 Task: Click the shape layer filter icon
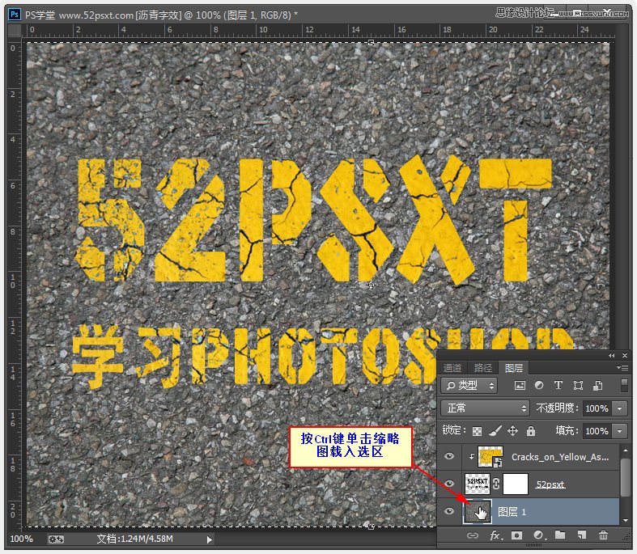click(578, 385)
